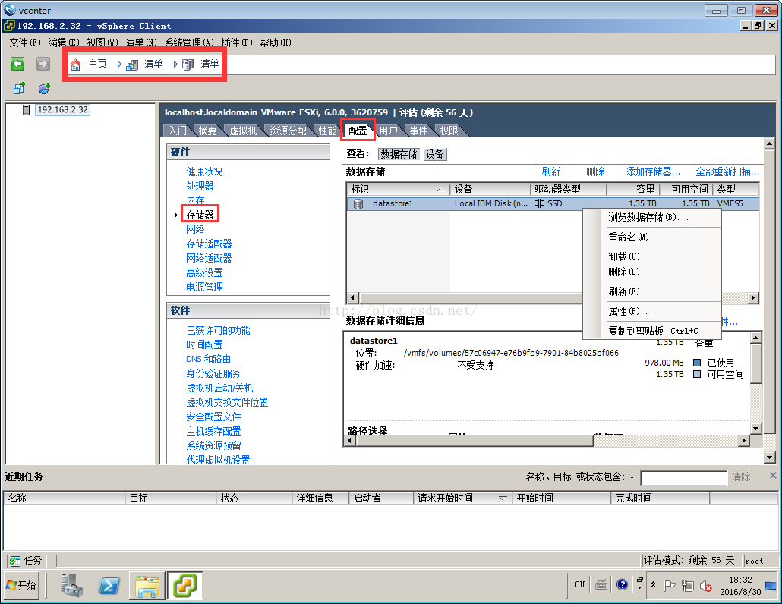Open the 清单(N) menu

pos(141,42)
